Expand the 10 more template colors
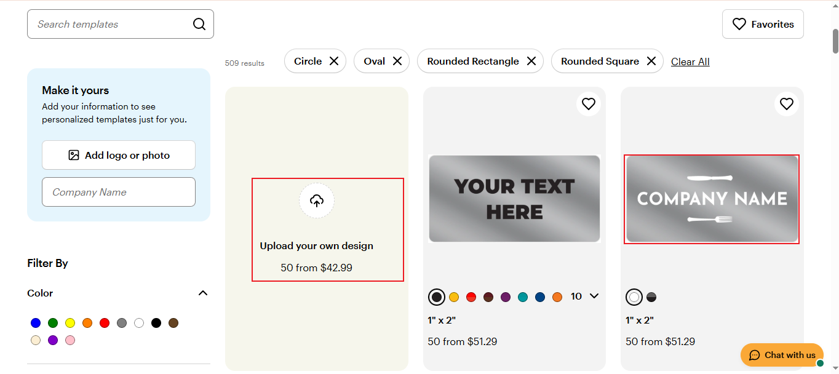This screenshot has height=374, width=839. point(594,296)
